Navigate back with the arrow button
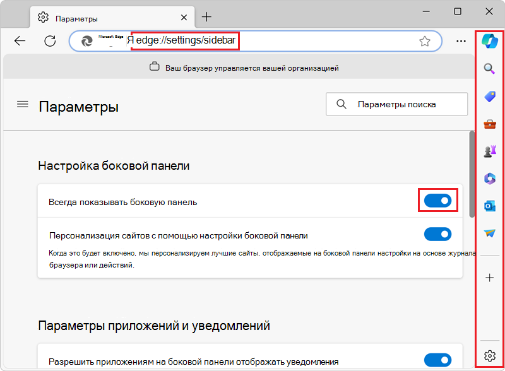The image size is (505, 371). point(20,40)
